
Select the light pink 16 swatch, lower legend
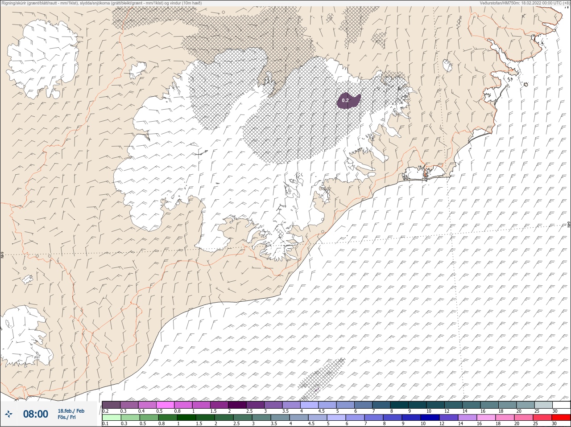[x=486, y=418]
